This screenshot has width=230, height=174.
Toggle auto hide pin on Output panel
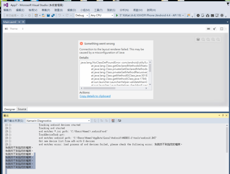(x=223, y=115)
